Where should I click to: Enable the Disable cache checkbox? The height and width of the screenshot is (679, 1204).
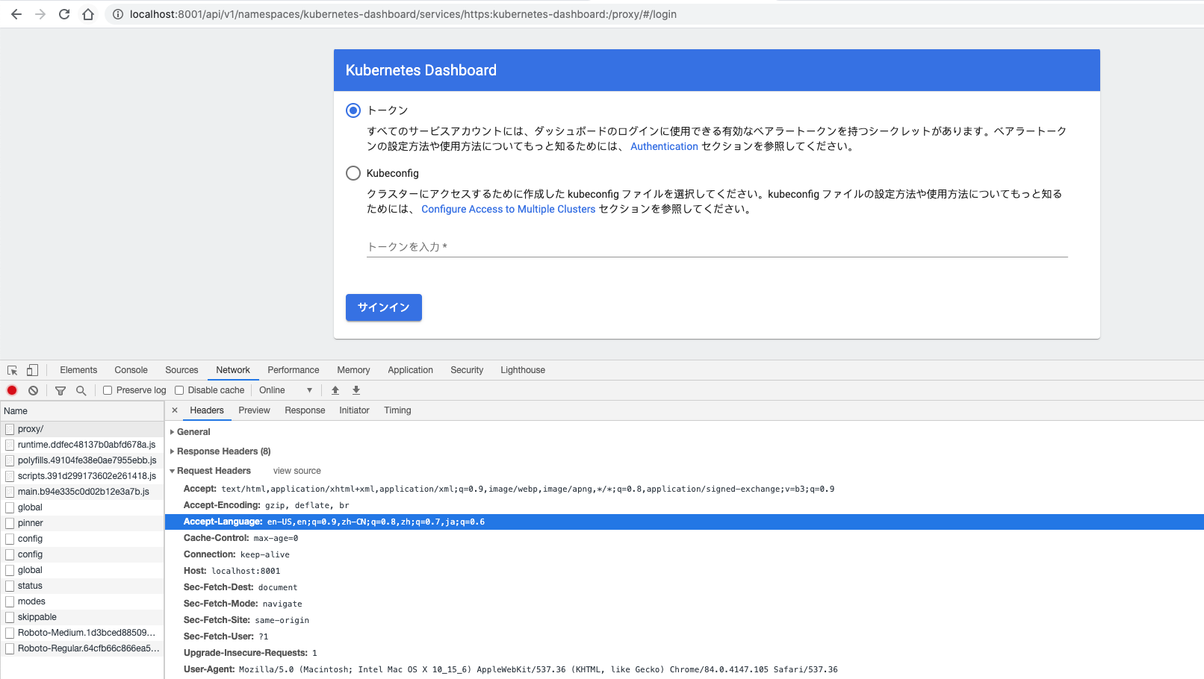point(179,390)
